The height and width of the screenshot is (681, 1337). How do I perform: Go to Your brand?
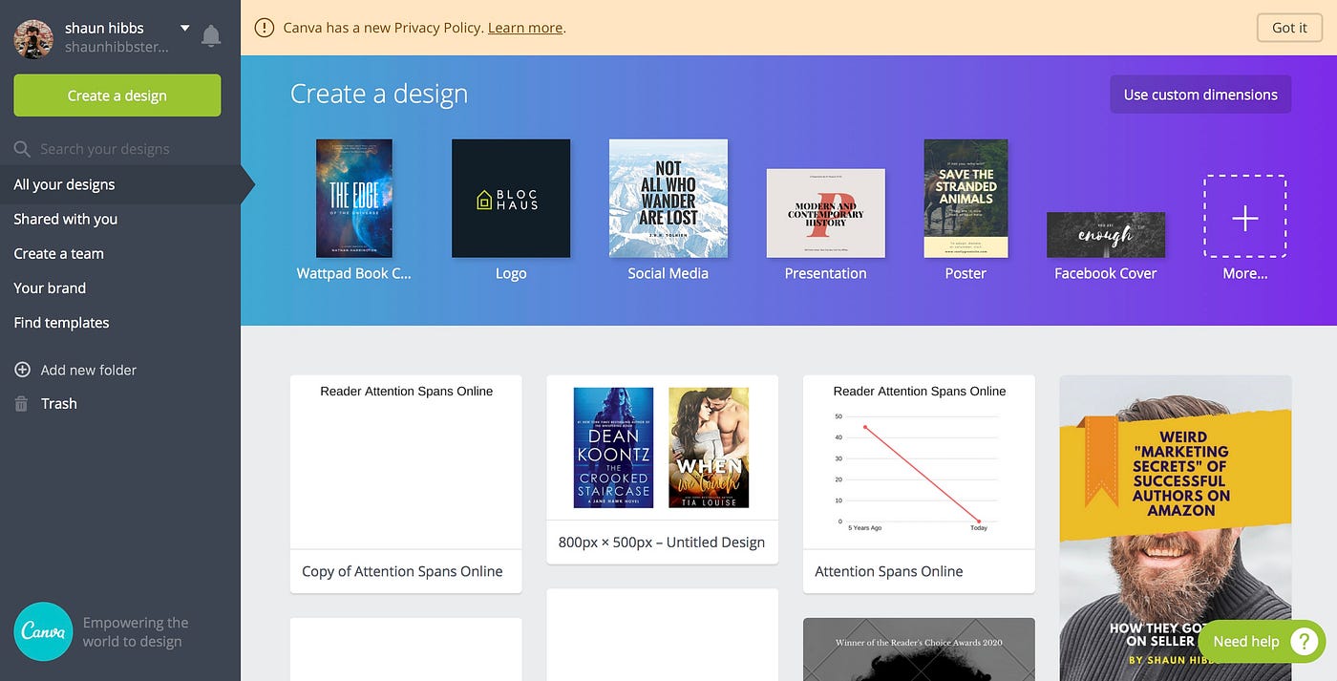click(x=50, y=287)
